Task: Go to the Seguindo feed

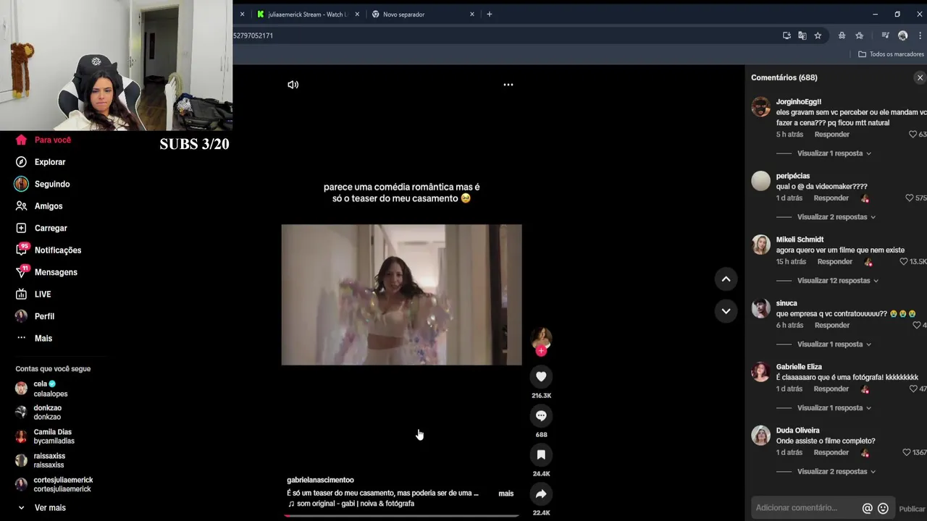Action: 43,185
